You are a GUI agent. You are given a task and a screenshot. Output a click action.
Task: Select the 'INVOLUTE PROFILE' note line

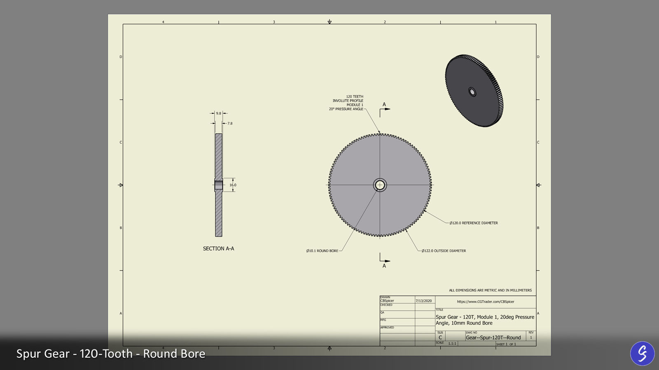pos(348,101)
